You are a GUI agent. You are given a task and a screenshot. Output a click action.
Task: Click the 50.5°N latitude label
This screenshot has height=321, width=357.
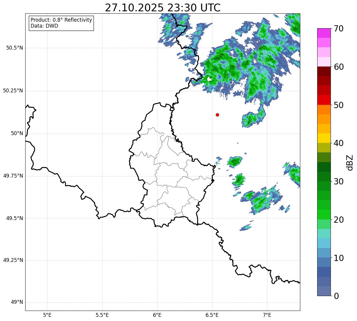click(14, 48)
